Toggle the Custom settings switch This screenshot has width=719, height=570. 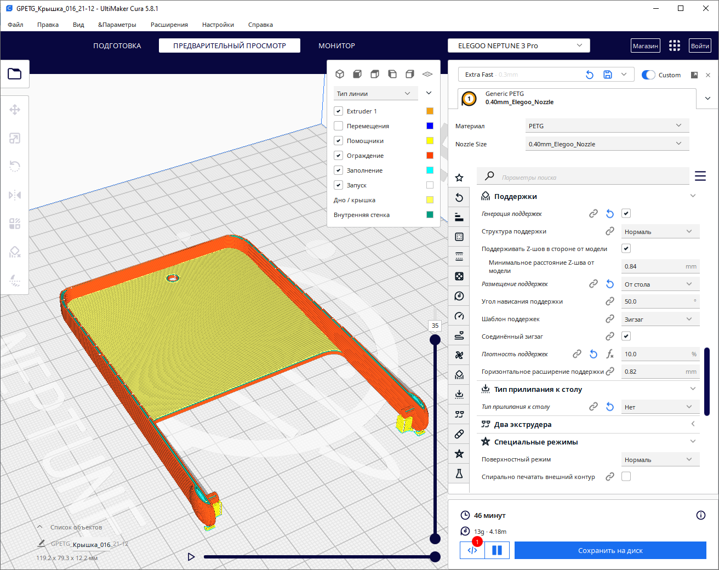pyautogui.click(x=648, y=75)
